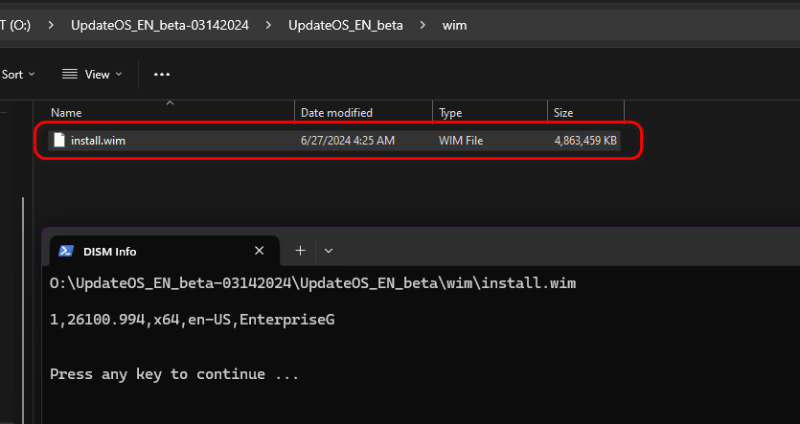Open a new terminal tab
800x424 pixels.
tap(301, 251)
